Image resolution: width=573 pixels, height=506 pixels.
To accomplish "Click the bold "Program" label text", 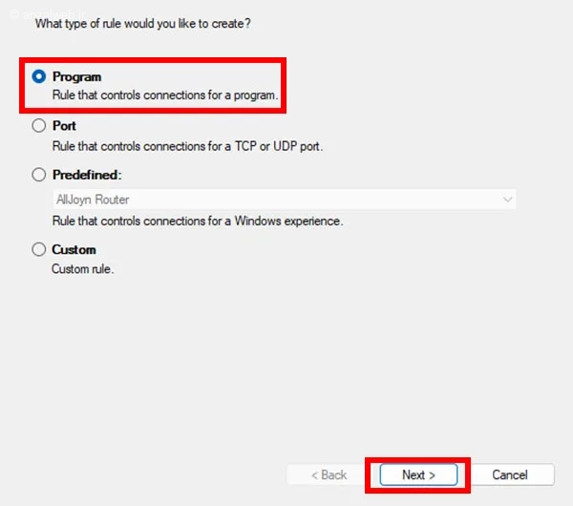I will pyautogui.click(x=76, y=76).
